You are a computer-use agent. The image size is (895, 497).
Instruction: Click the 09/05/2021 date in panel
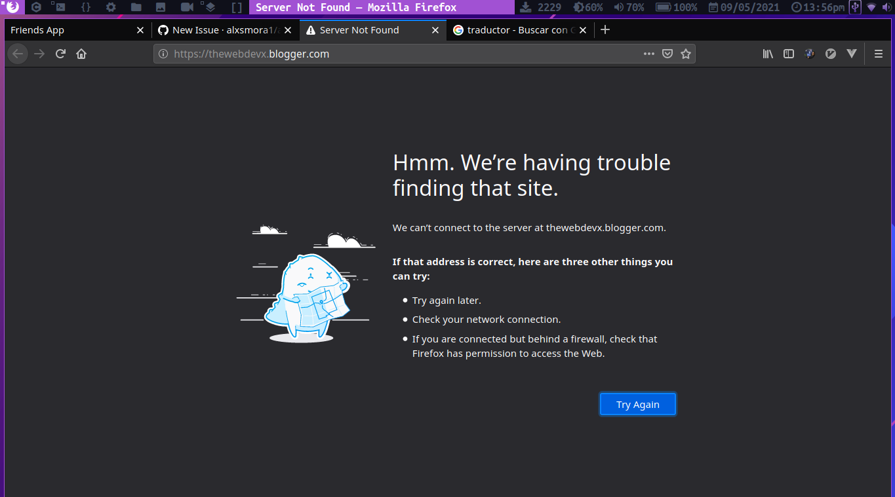click(x=746, y=7)
